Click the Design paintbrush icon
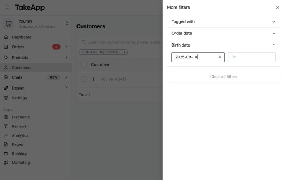285x180 pixels. point(6,88)
